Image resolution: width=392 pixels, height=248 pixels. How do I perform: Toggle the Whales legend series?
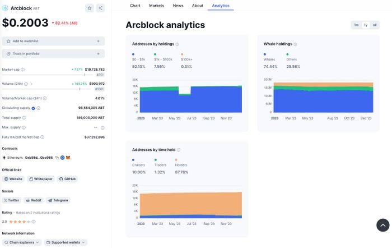[269, 59]
